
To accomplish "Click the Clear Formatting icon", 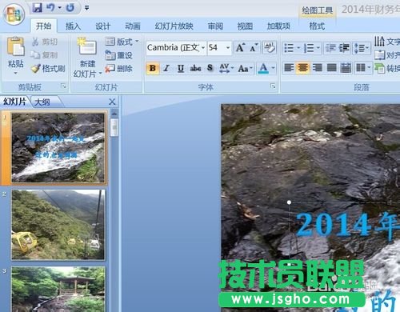I will (x=269, y=48).
